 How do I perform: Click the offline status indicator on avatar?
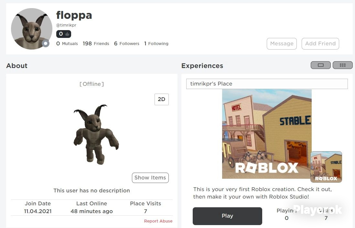[46, 43]
